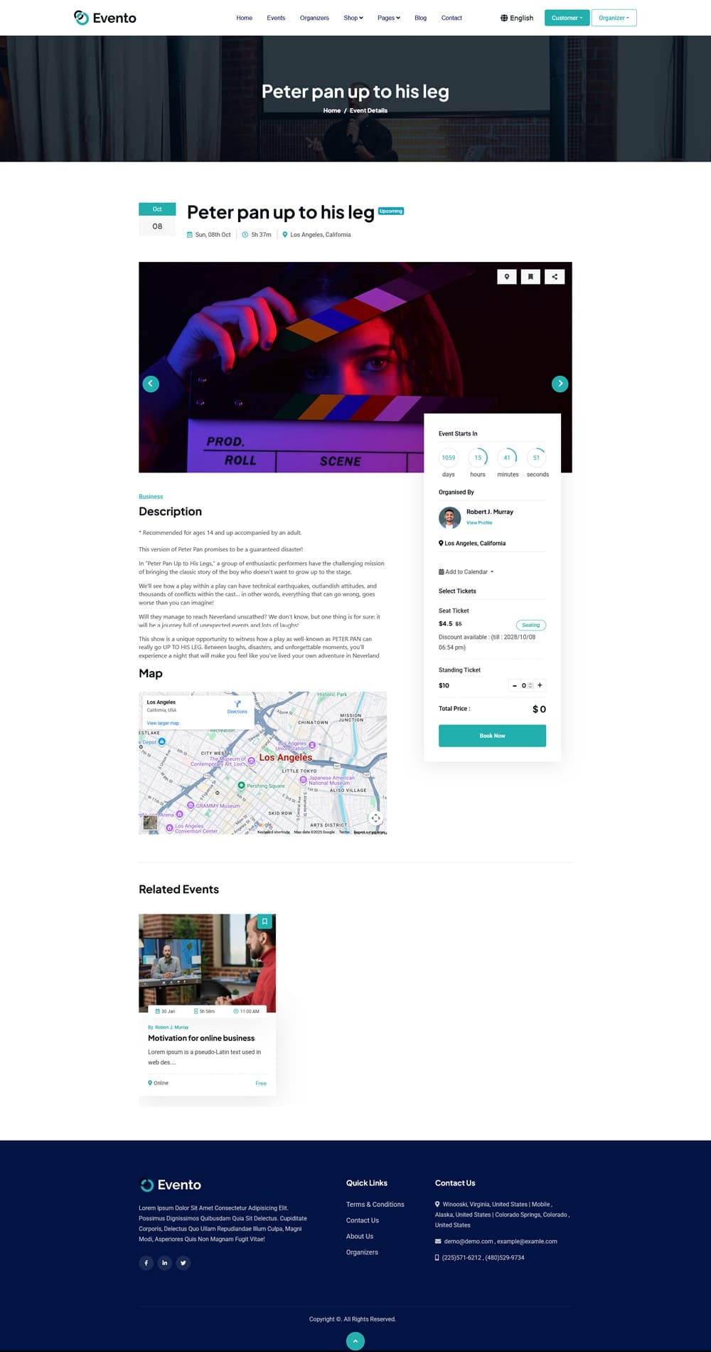This screenshot has width=711, height=1352.
Task: Increase Standing Ticket quantity with plus
Action: tap(540, 685)
